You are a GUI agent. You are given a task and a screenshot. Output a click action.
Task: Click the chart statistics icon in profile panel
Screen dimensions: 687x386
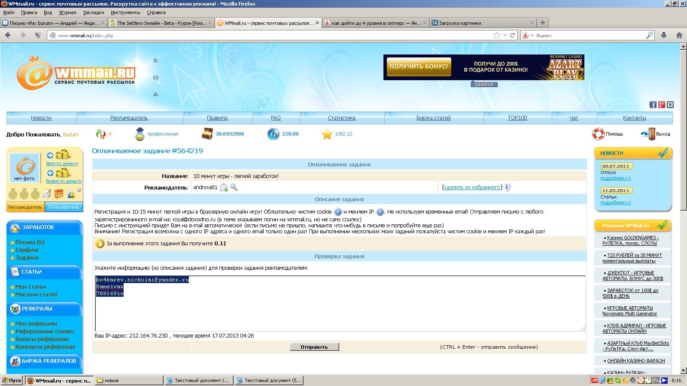tap(71, 194)
